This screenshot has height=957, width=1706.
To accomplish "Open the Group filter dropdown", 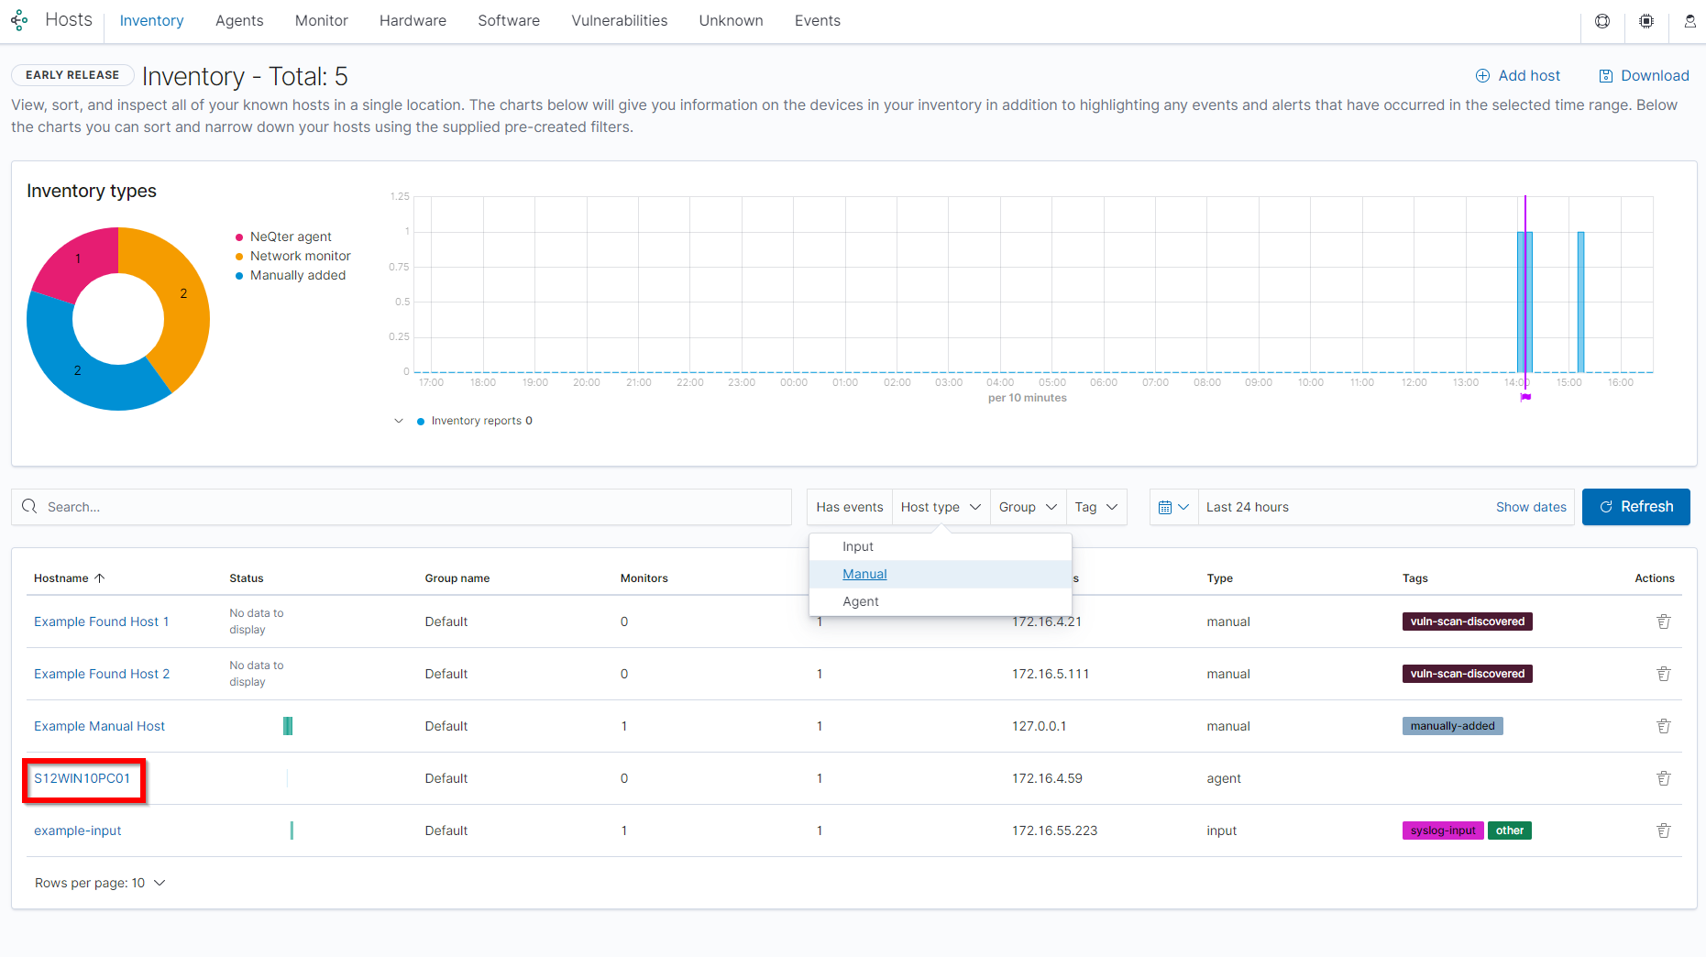I will click(1028, 507).
